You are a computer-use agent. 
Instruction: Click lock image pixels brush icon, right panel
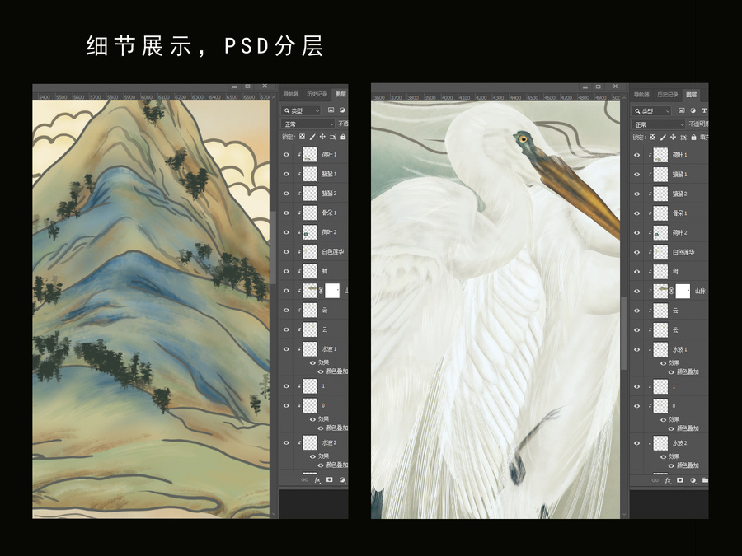(x=663, y=137)
